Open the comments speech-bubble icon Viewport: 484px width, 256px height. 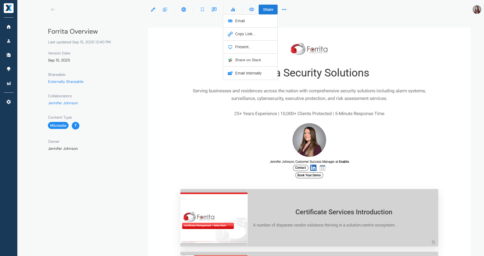[214, 9]
